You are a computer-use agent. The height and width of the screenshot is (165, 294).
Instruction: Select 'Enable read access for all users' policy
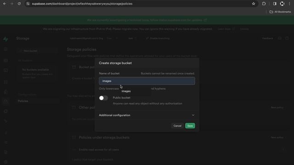click(x=99, y=150)
